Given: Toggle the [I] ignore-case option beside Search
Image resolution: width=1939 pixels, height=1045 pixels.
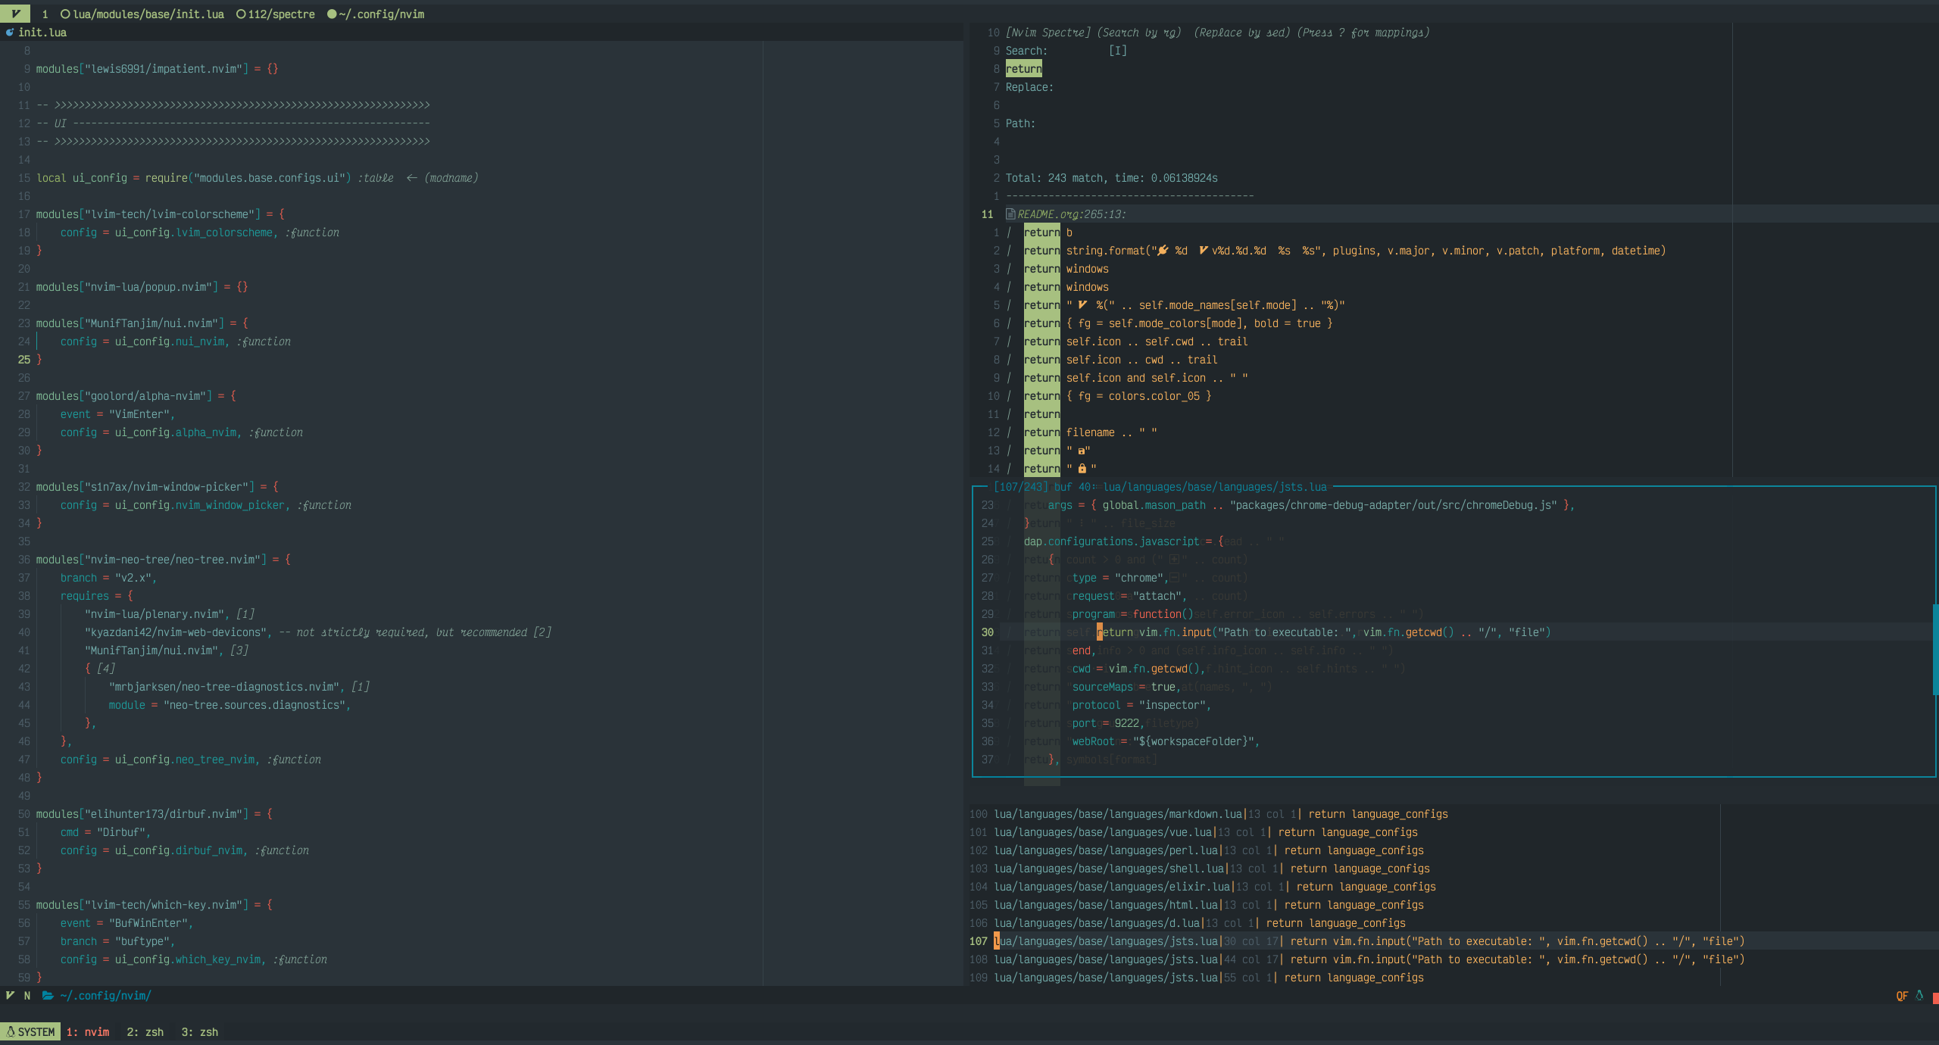Looking at the screenshot, I should pos(1117,51).
